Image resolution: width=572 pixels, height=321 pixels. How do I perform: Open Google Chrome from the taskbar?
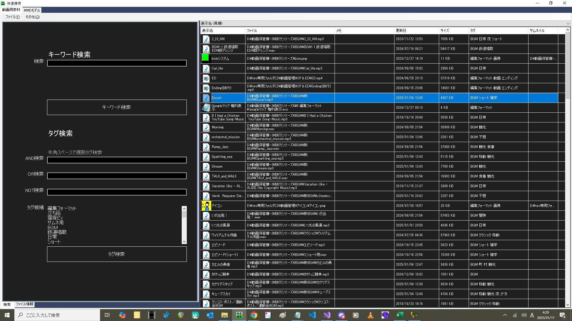[254, 315]
